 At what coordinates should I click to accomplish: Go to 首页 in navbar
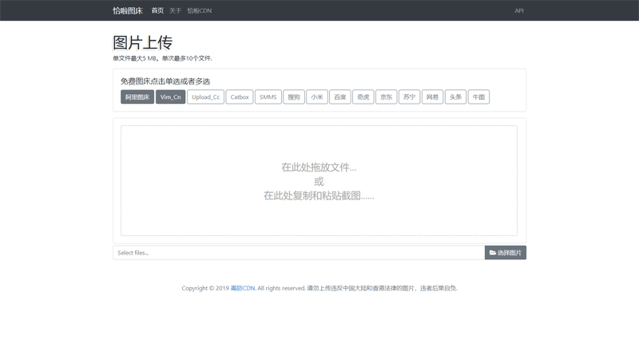click(157, 10)
